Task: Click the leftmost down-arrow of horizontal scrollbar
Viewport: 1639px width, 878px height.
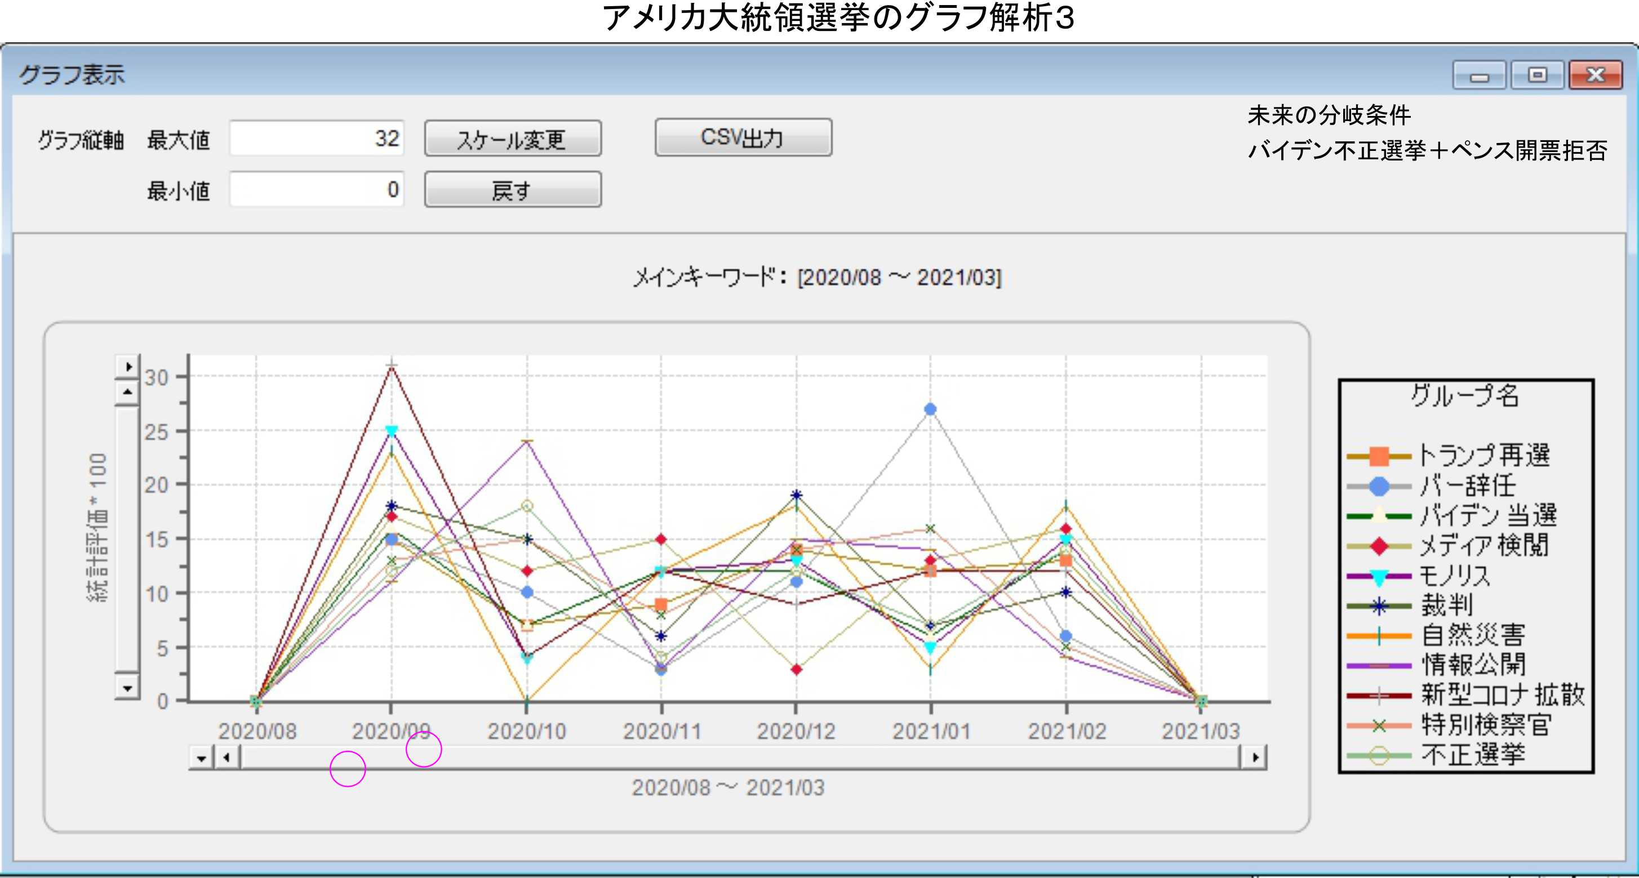Action: (202, 758)
